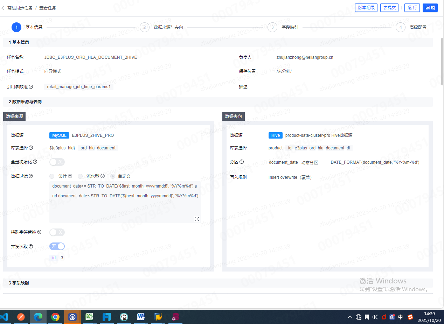
Task: Jump to step 2 数据来源与去向
Action: click(145, 27)
